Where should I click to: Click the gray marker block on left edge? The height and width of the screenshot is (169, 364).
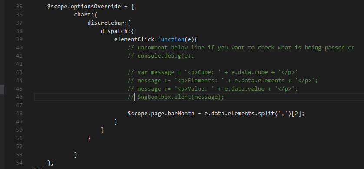pyautogui.click(x=2, y=90)
